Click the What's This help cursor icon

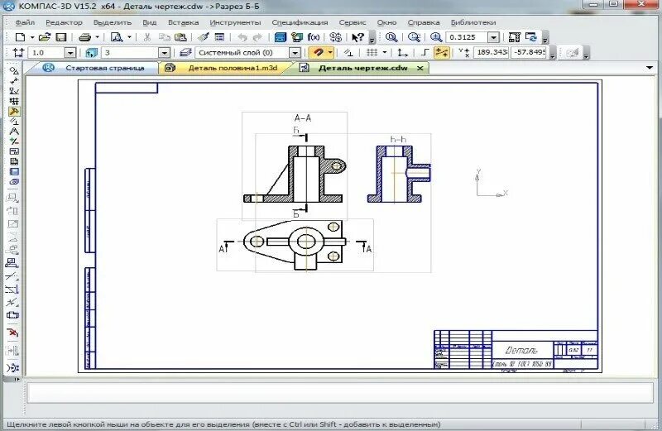point(357,37)
